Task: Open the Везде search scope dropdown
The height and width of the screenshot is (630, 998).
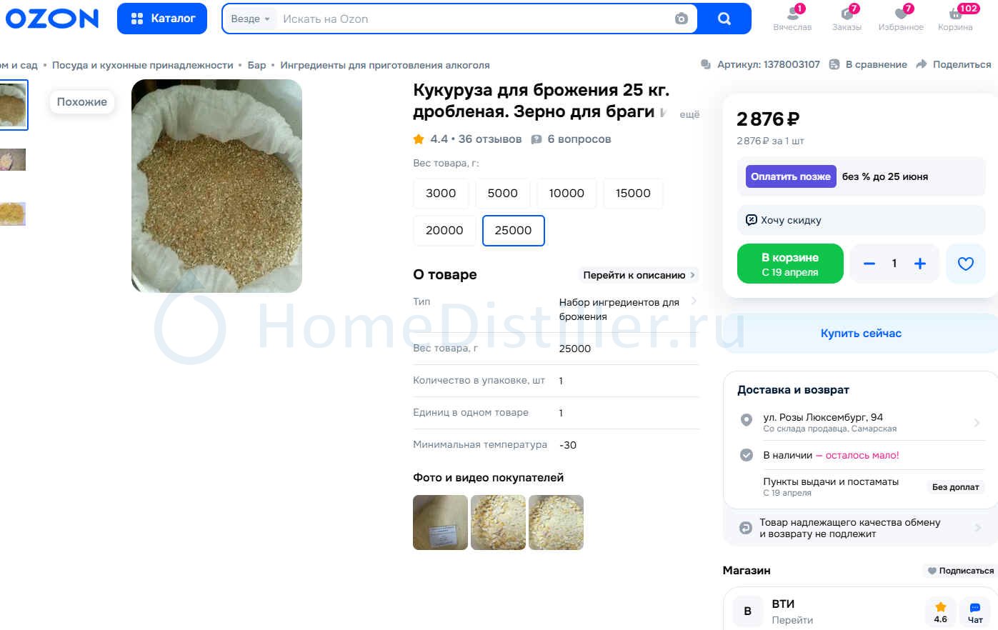Action: 250,19
